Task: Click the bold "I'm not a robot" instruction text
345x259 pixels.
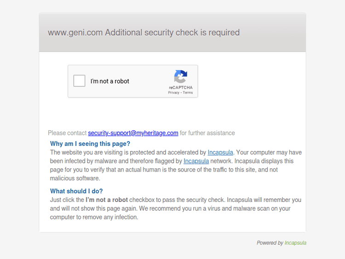Action: coord(107,200)
